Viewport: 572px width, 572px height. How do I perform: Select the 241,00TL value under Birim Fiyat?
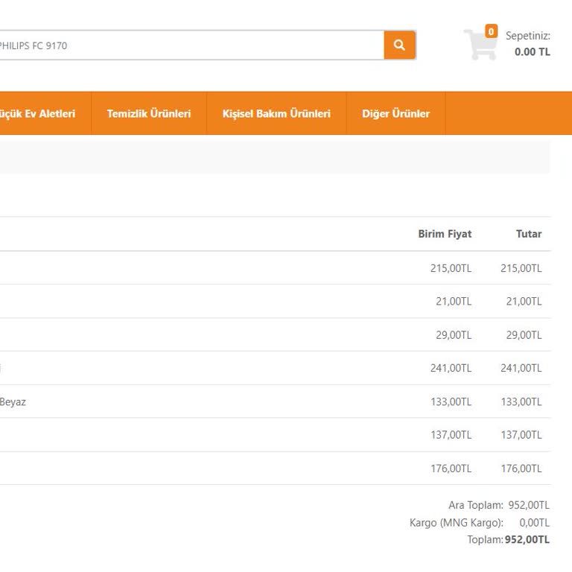(x=451, y=368)
